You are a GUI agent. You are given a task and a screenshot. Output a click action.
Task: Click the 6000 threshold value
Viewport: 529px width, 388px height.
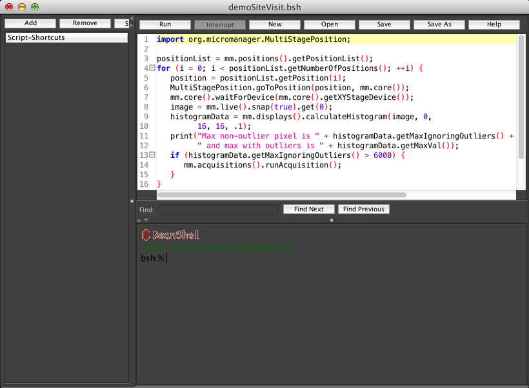coord(383,155)
